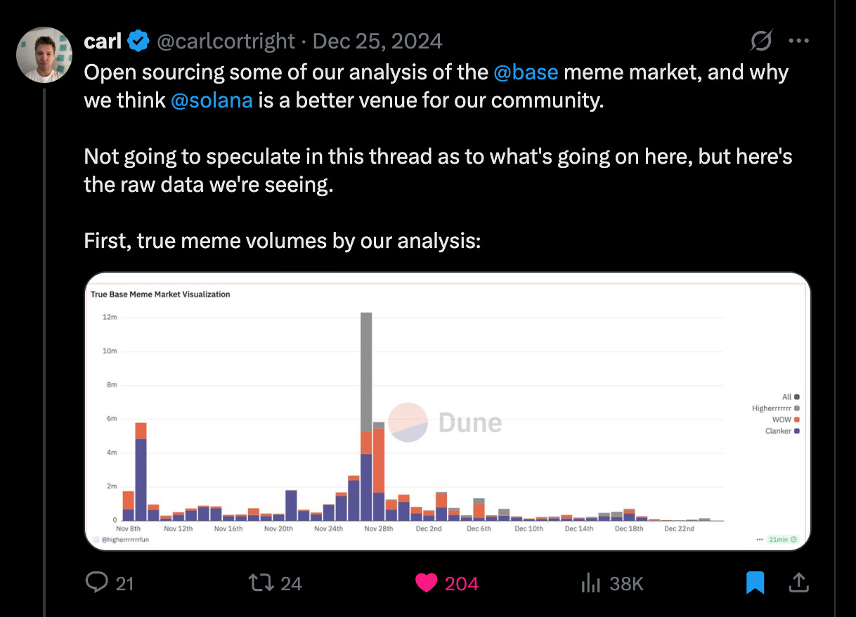Open the tweet's more options menu
Screen dimensions: 856x617
click(799, 41)
